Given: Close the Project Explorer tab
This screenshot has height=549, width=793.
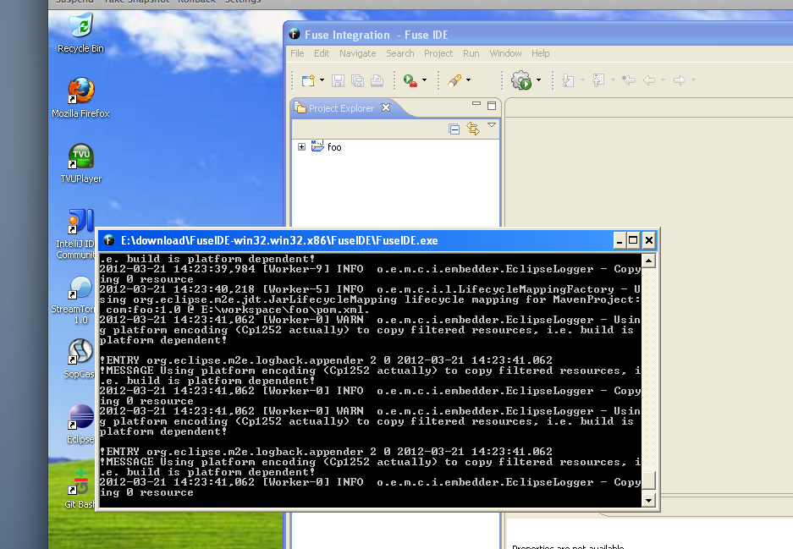Looking at the screenshot, I should point(386,107).
